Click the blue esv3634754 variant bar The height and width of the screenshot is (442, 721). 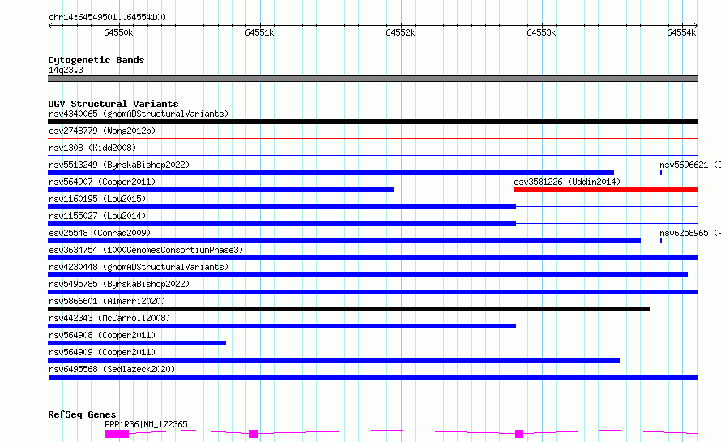click(373, 258)
